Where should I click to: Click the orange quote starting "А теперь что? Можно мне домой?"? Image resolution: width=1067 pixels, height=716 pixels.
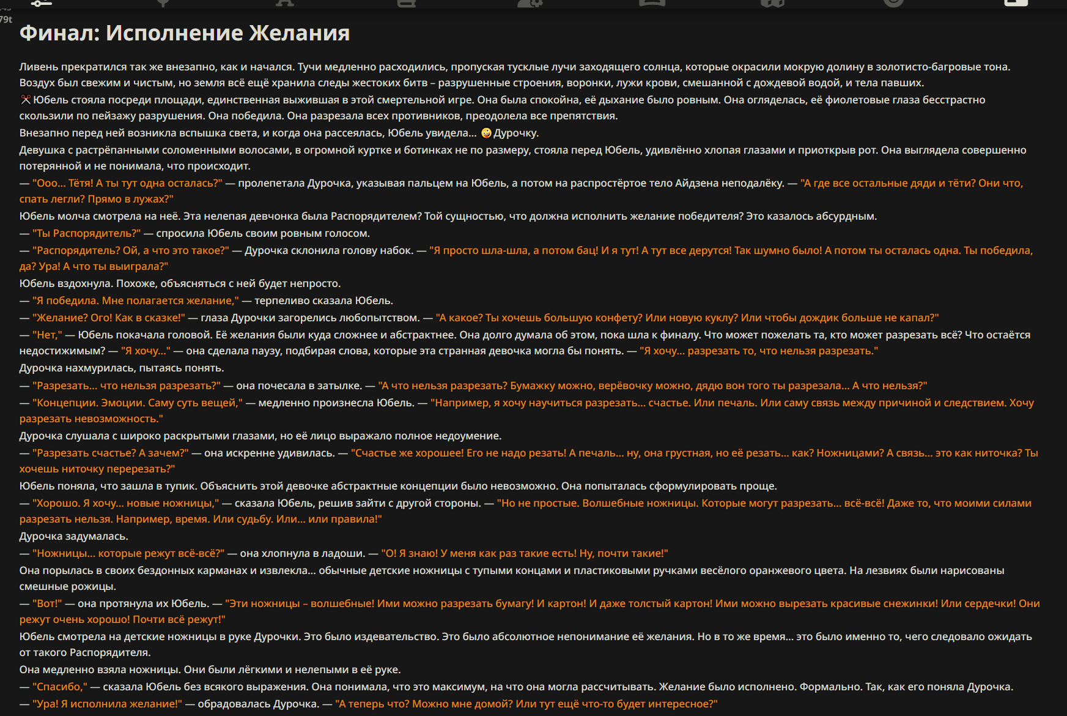pyautogui.click(x=526, y=704)
